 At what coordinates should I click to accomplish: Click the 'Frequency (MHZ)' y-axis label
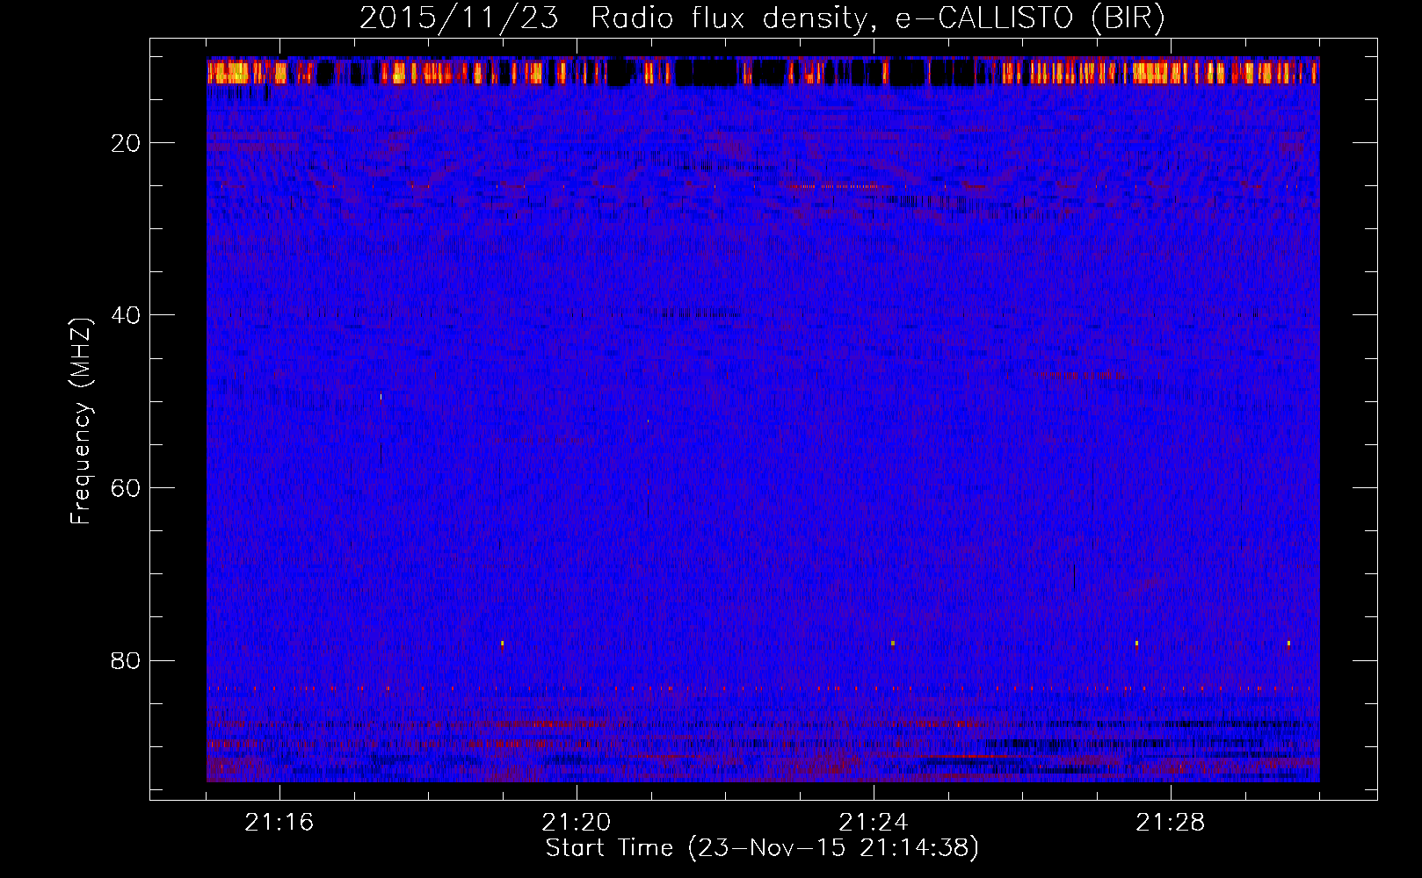(81, 421)
